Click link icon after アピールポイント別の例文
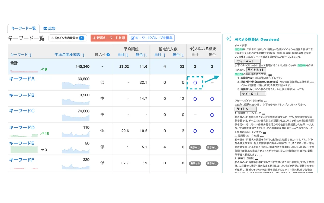The height and width of the screenshot is (203, 324). point(266,101)
